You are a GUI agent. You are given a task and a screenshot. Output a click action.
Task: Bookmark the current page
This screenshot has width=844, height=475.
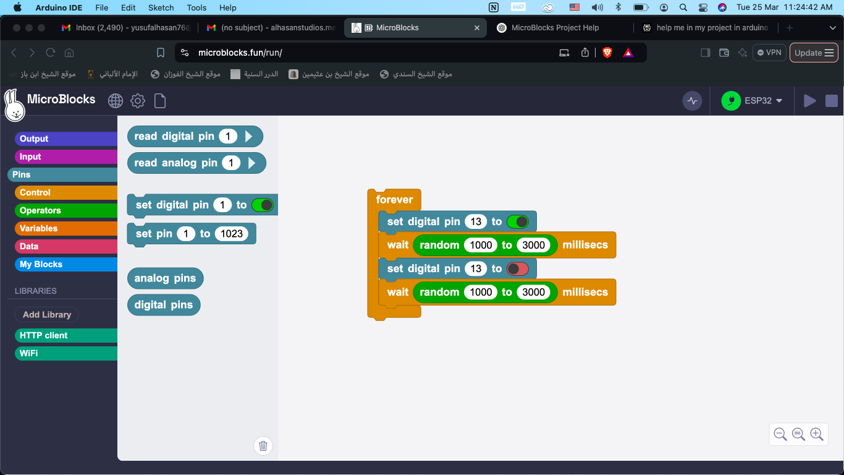coord(161,53)
